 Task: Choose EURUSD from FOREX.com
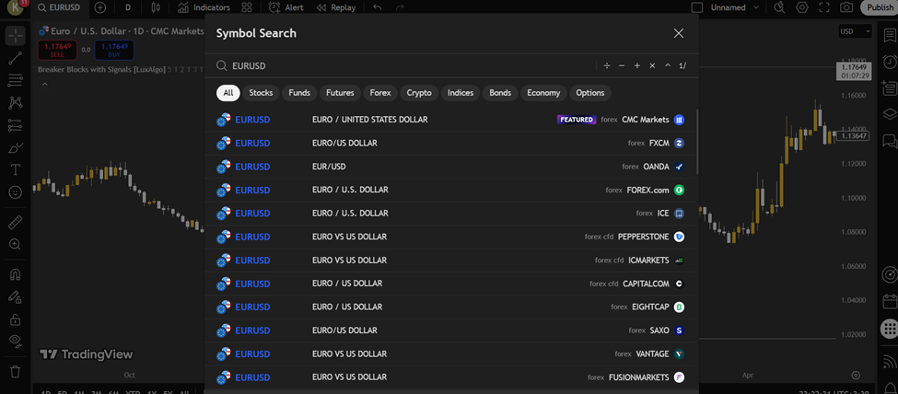[451, 191]
